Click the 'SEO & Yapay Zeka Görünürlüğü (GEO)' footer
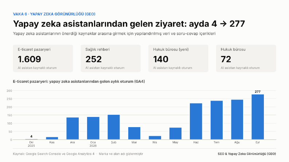289x162 pixels. point(247,154)
